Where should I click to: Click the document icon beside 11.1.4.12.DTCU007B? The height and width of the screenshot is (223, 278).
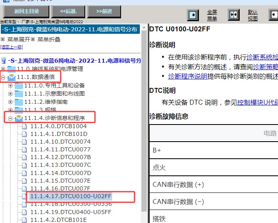(x=24, y=157)
